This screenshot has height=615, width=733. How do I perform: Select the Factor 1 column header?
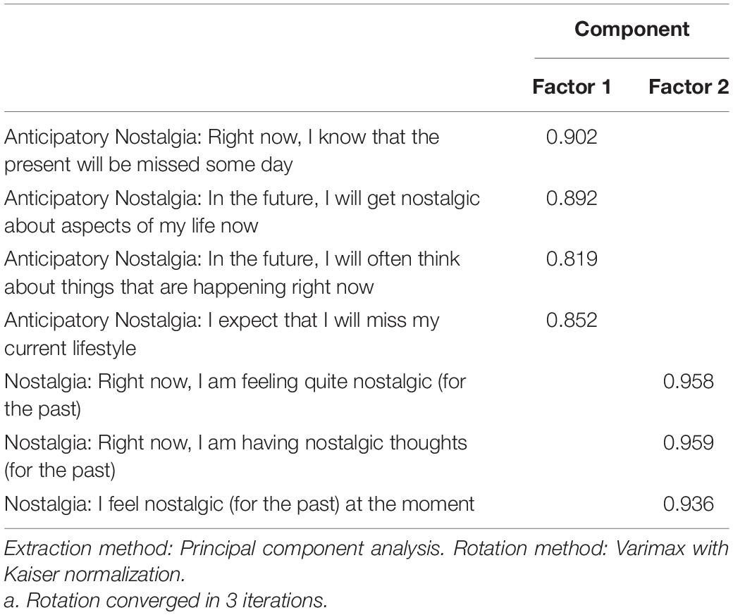coord(572,87)
